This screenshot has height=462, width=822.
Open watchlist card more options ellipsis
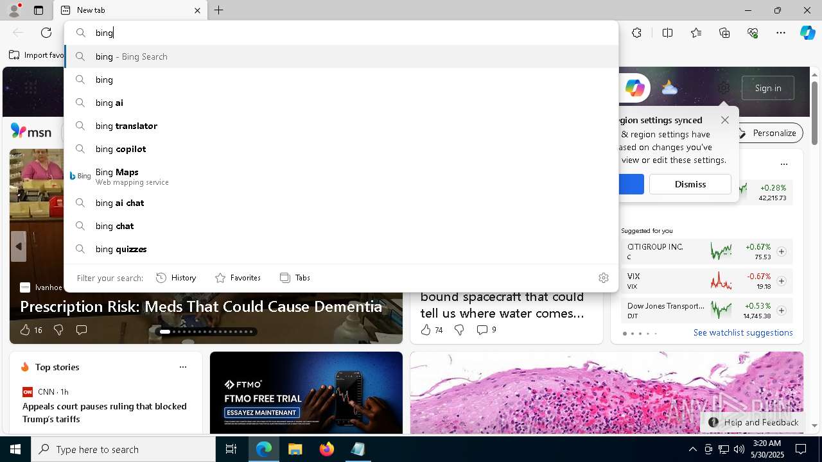pyautogui.click(x=784, y=164)
